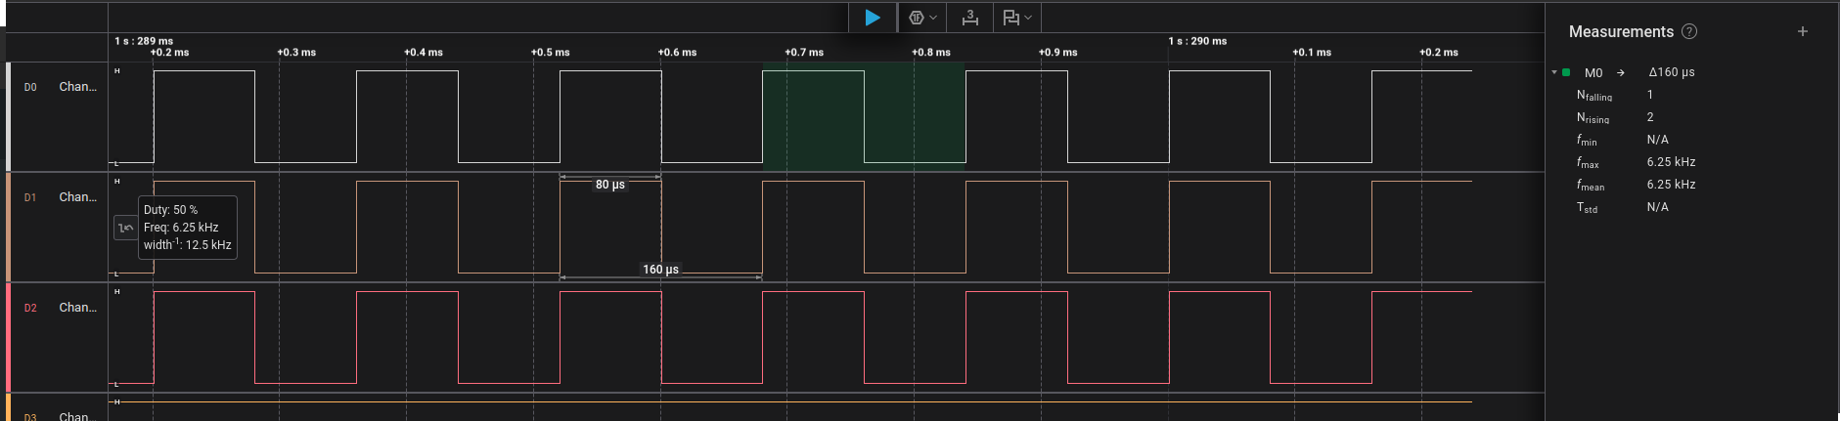Select the green M0 region on D0
Viewport: 1840px width, 421px height.
point(864,116)
